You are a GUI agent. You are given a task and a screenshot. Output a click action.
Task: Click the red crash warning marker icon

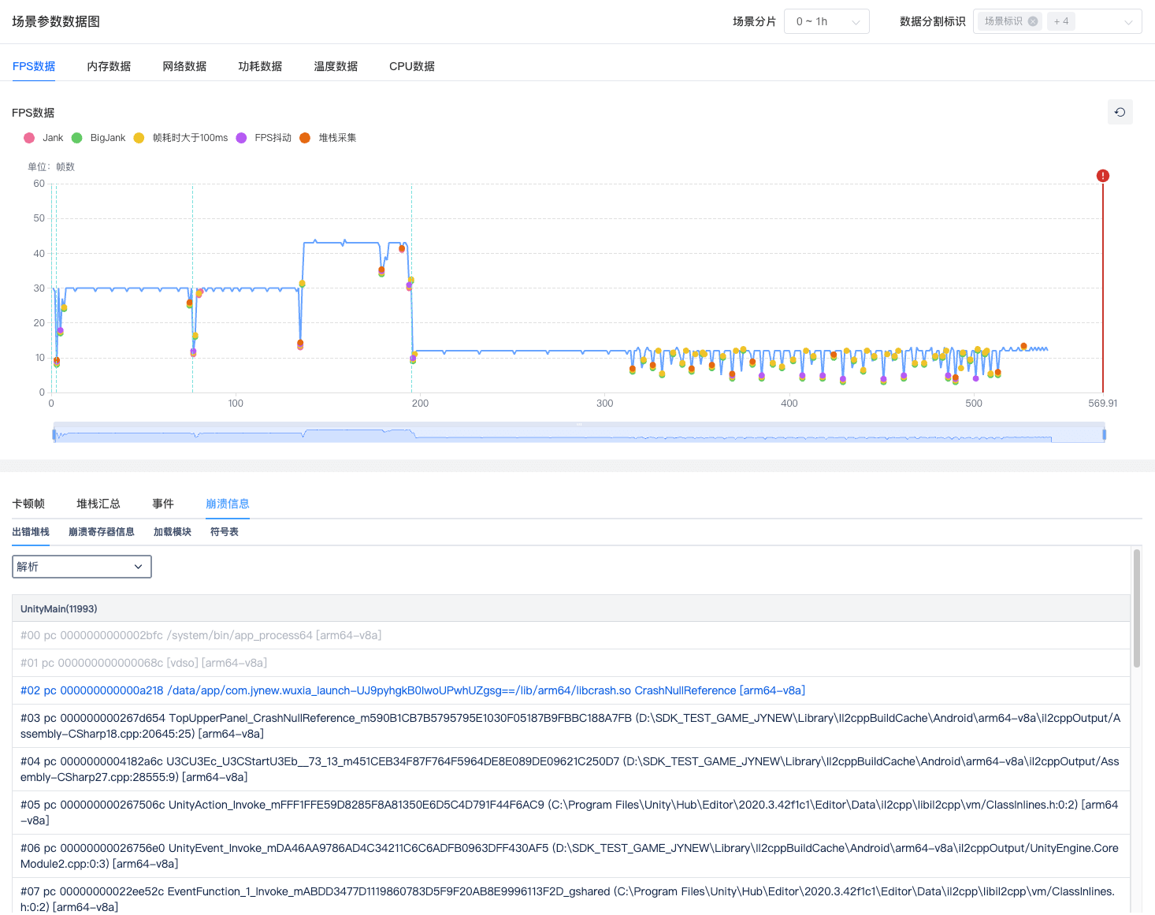(1103, 176)
